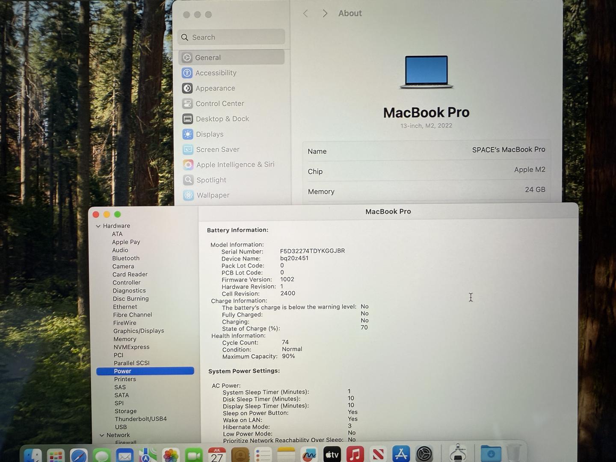Viewport: 616px width, 462px height.
Task: Open Launchpad from the Dock
Action: pyautogui.click(x=56, y=455)
